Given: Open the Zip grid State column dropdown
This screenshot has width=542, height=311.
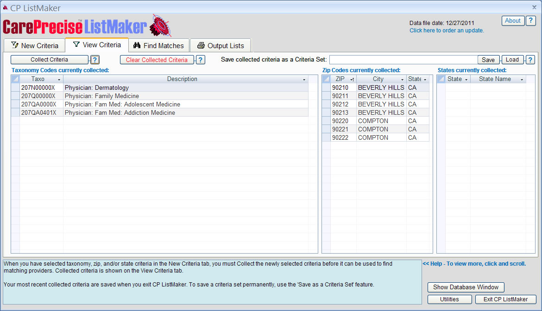Looking at the screenshot, I should click(425, 80).
